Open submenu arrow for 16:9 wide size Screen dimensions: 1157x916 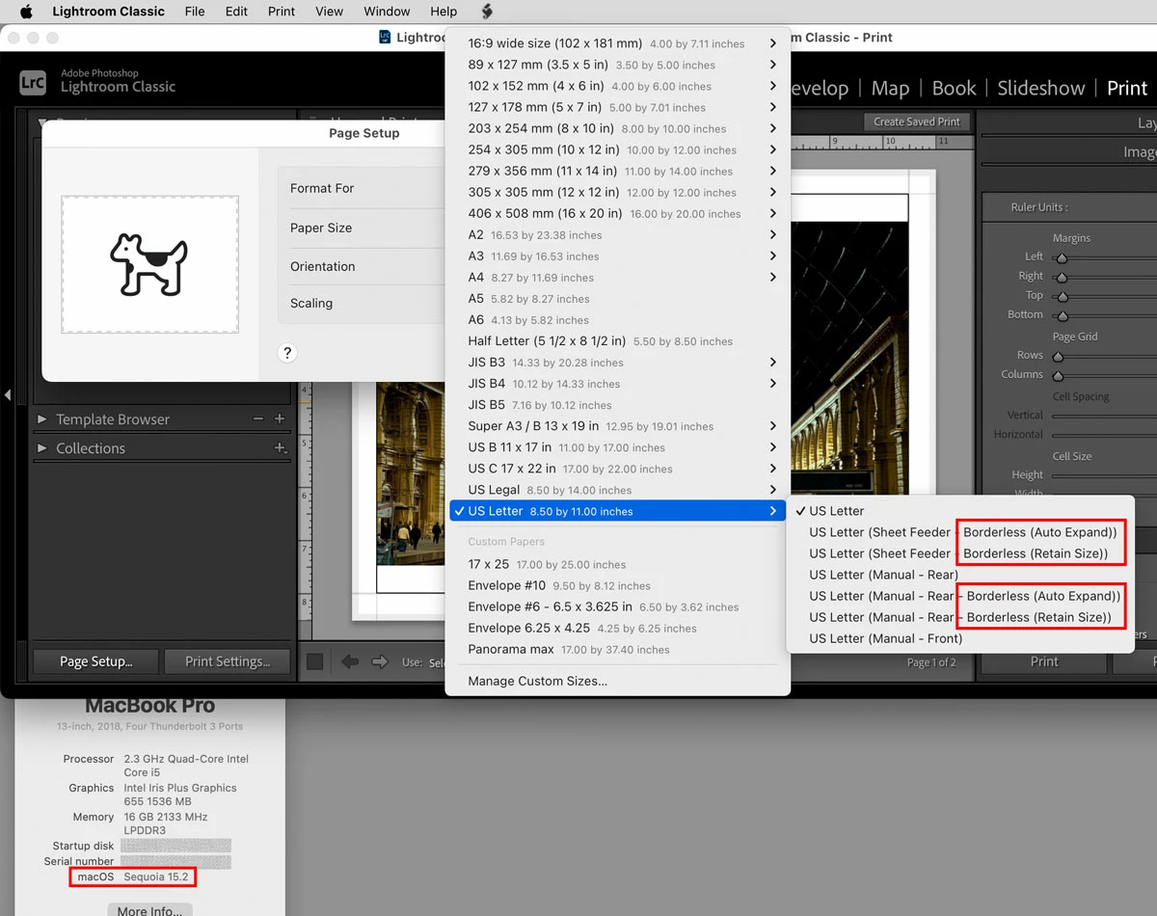[x=773, y=43]
